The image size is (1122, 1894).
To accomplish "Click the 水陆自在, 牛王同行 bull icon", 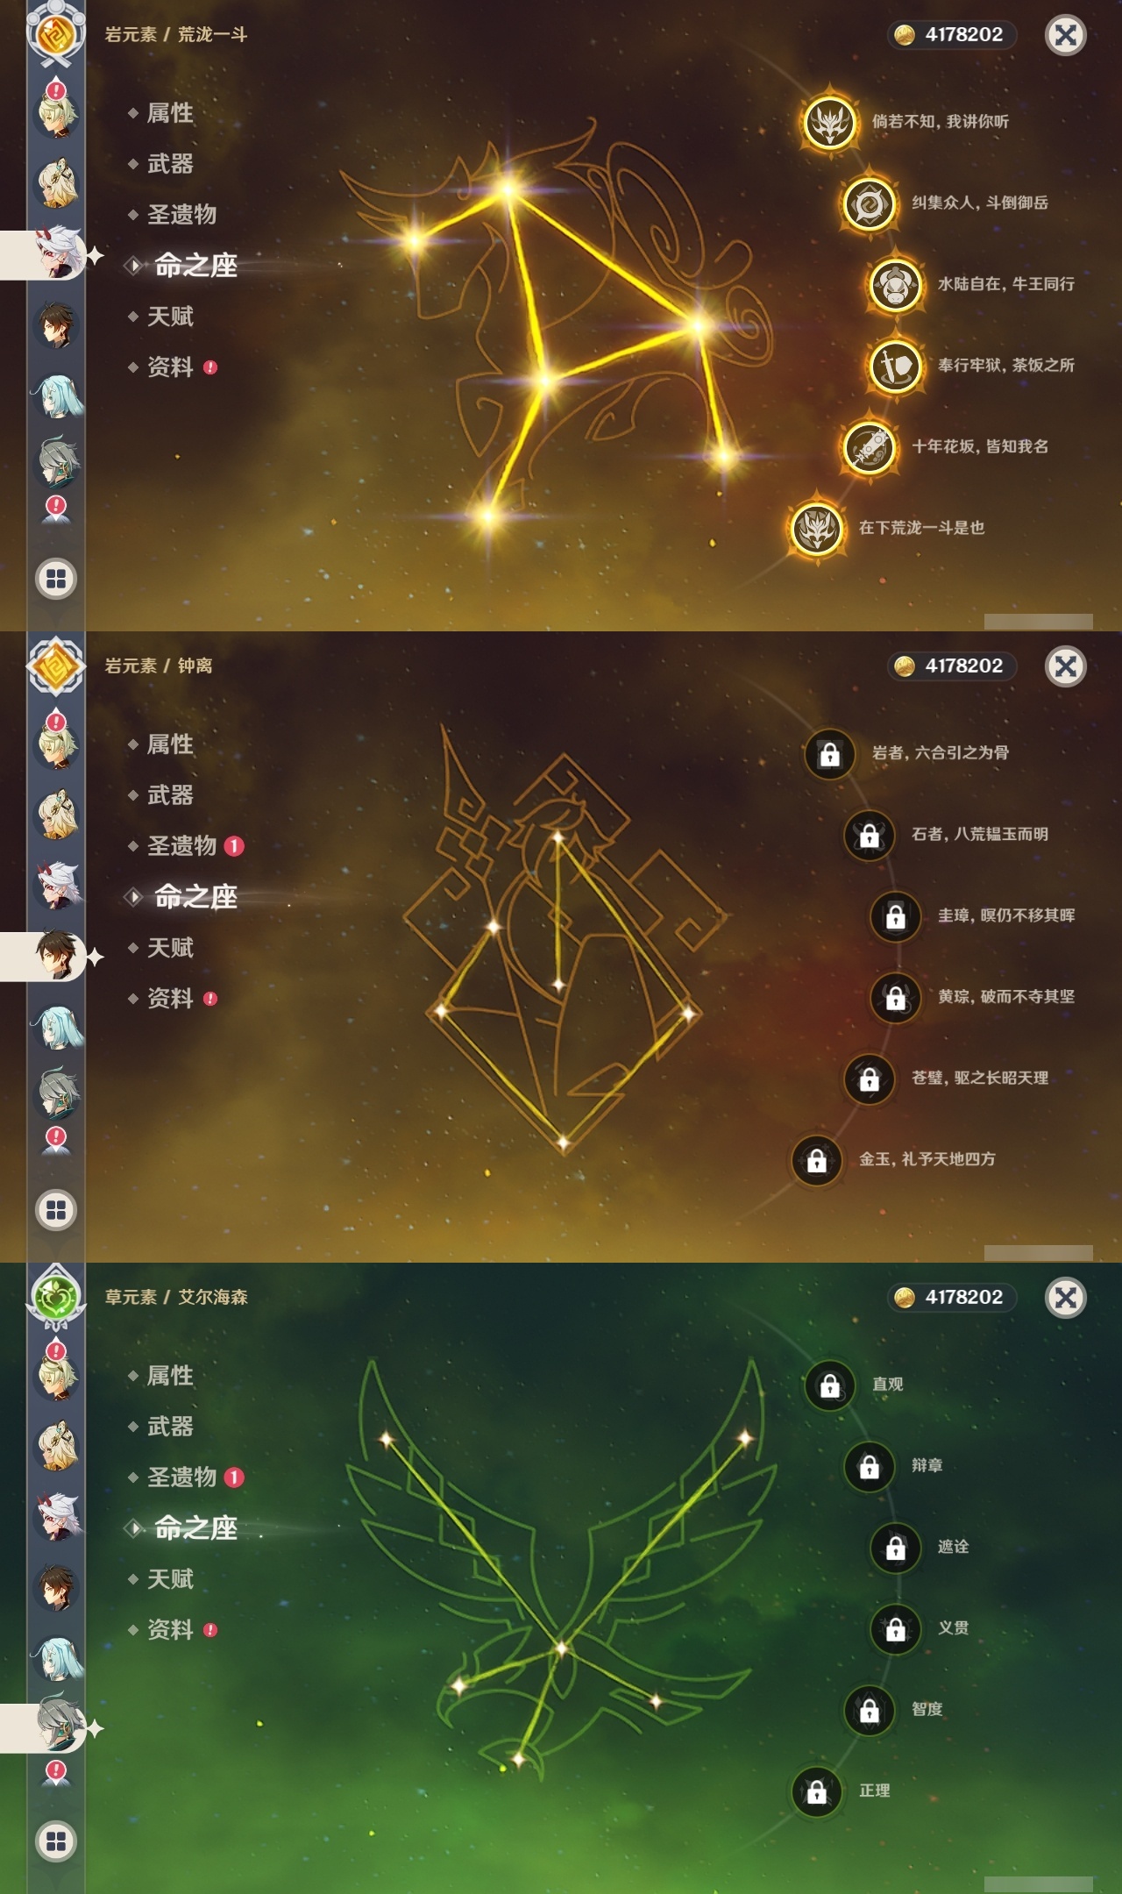I will click(895, 285).
